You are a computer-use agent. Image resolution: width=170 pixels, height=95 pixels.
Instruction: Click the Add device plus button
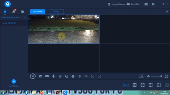14,82
